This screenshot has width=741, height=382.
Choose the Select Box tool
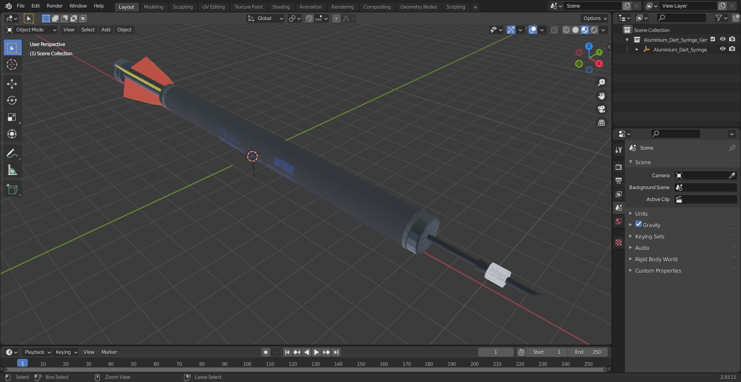[12, 48]
